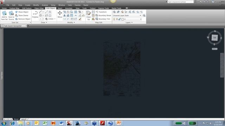225x126 pixels.
Task: Click the N direction on ViewCube compass
Action: click(x=215, y=31)
